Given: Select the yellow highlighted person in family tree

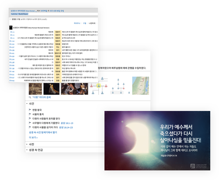Looking at the screenshot, I should [x=99, y=86].
